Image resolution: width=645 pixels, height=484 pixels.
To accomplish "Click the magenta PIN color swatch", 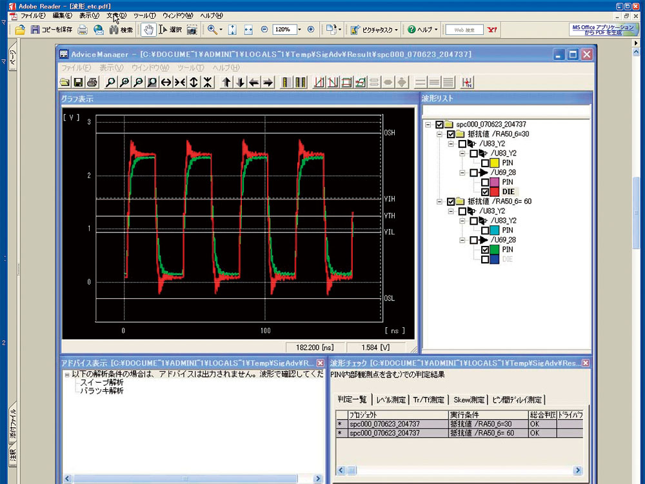I will [496, 183].
